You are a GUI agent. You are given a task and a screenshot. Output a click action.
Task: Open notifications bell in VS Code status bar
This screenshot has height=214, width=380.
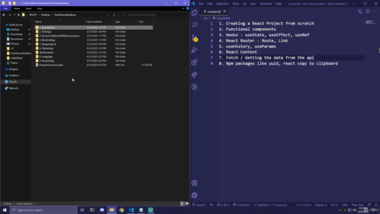point(376,204)
